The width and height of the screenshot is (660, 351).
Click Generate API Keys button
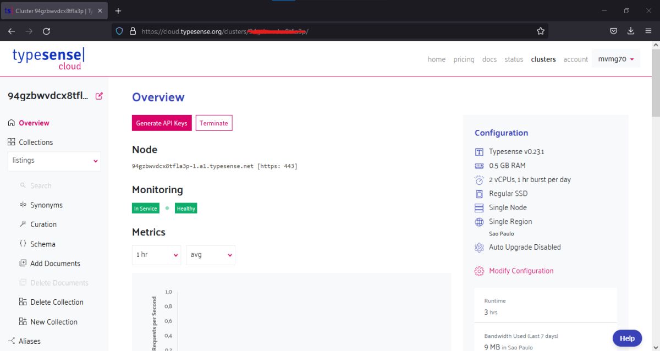click(162, 123)
